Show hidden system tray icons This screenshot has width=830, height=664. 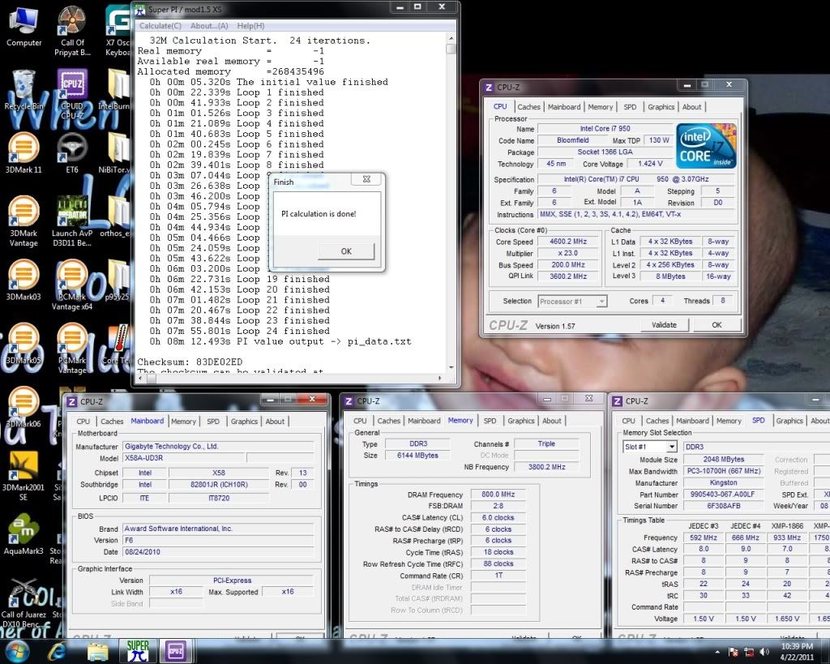click(x=717, y=652)
